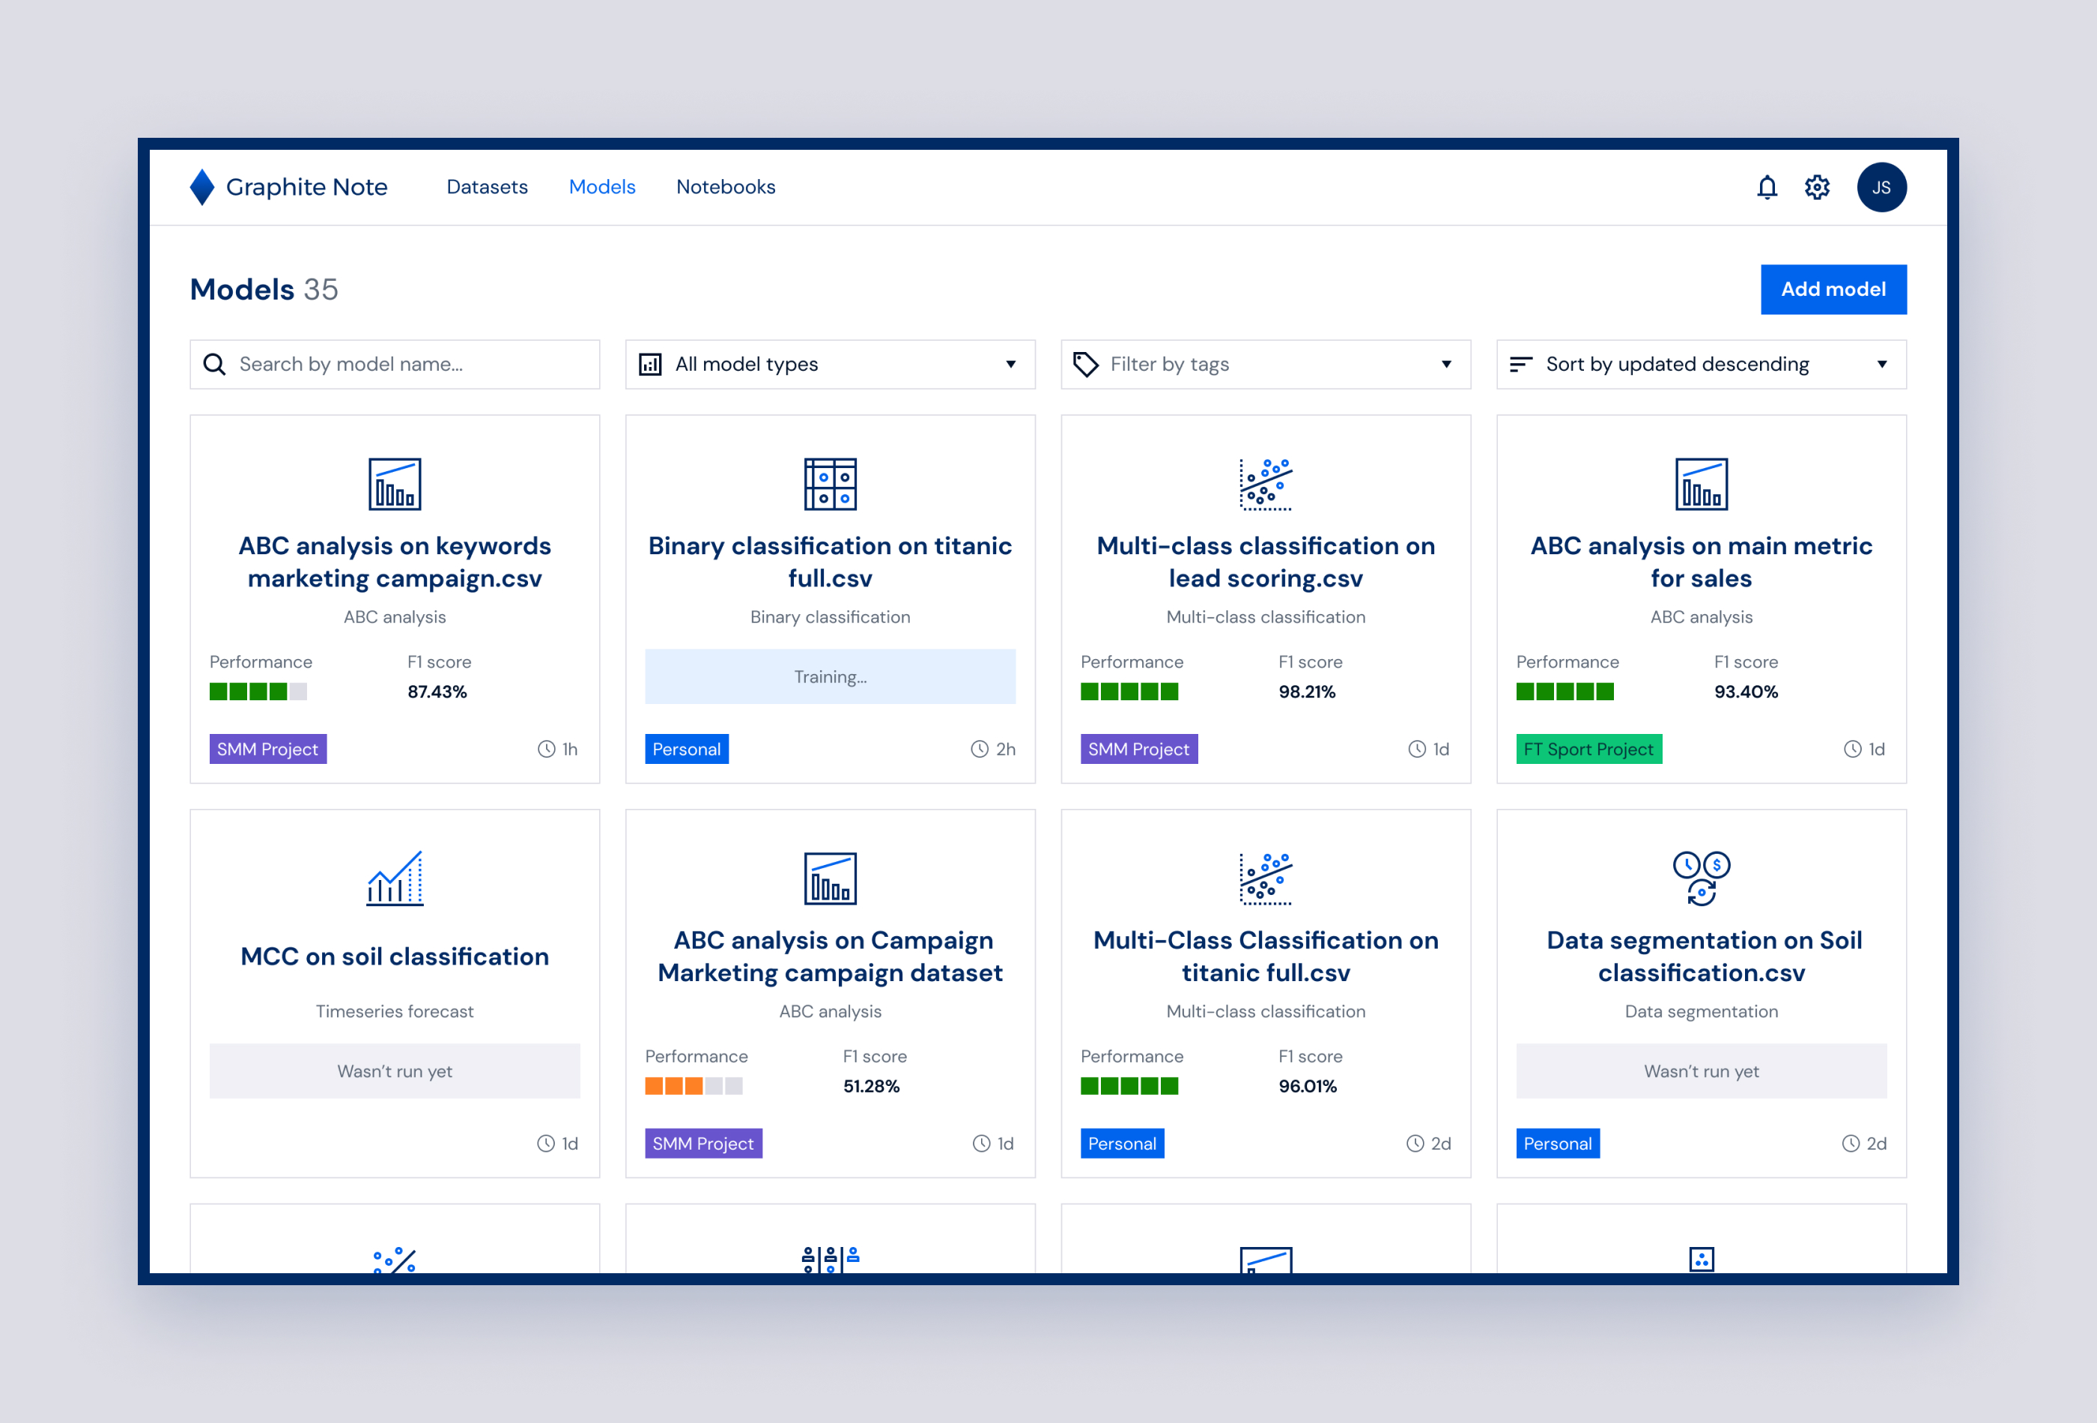Click clock icon on Multi-Class titanic card
Image resolution: width=2097 pixels, height=1423 pixels.
pyautogui.click(x=1415, y=1144)
